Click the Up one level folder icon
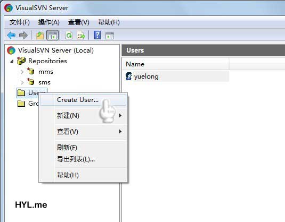Viewport: 285px width, 222px height. pyautogui.click(x=40, y=35)
